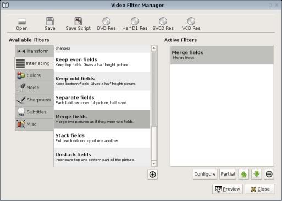This screenshot has height=201, width=282.
Task: Move active filter down with green arrow
Action: click(x=257, y=174)
